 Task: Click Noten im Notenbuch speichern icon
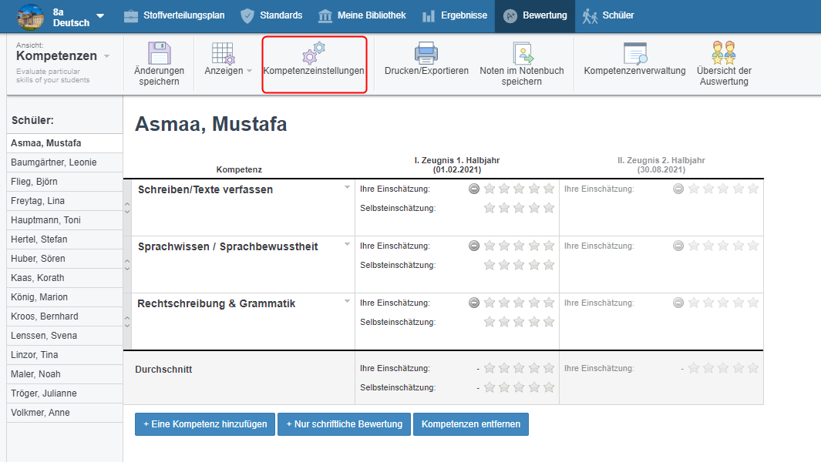coord(522,52)
